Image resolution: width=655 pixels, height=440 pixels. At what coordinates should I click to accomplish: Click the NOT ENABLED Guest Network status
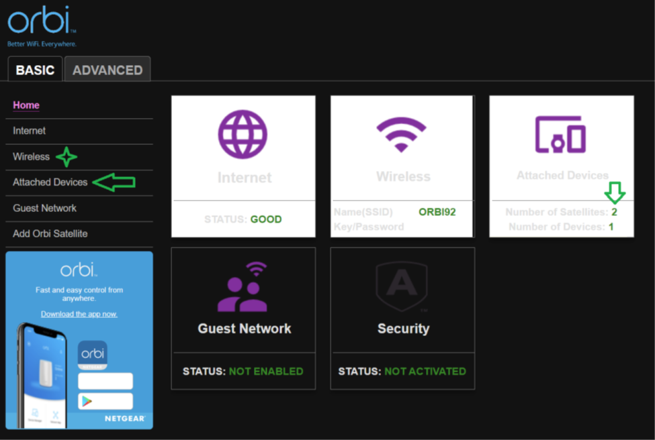click(266, 371)
